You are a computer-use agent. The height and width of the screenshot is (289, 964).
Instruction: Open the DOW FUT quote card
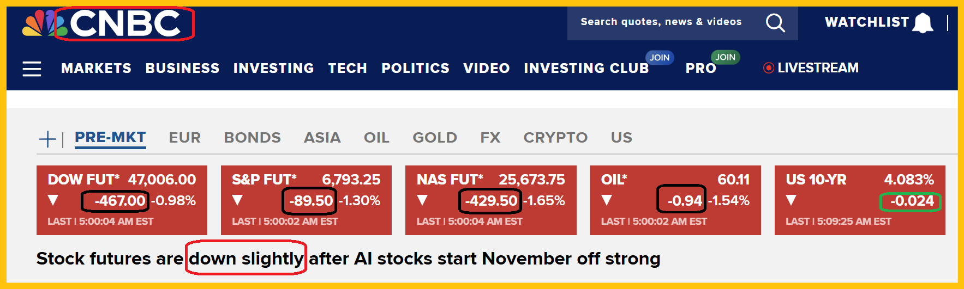122,200
